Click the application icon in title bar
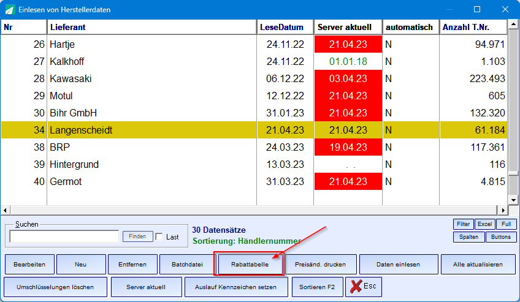 (10, 10)
